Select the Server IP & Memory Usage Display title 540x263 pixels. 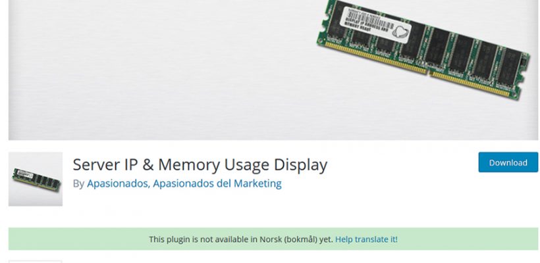[200, 164]
